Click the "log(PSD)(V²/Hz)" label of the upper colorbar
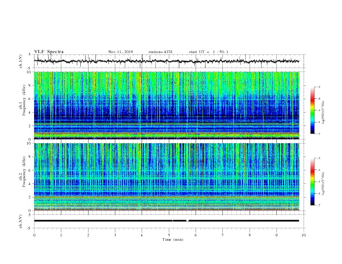 click(323, 113)
